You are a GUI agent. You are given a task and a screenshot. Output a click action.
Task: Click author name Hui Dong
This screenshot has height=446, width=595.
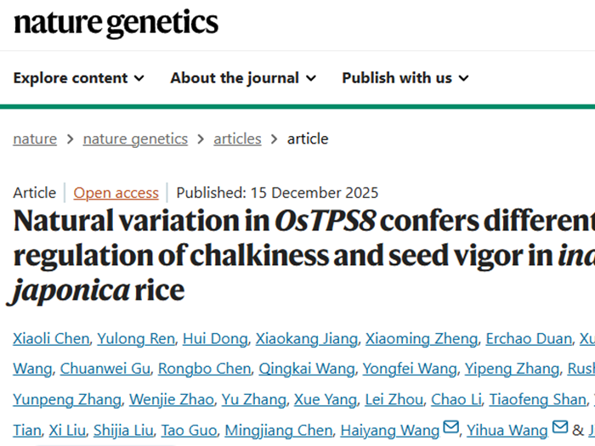click(212, 339)
